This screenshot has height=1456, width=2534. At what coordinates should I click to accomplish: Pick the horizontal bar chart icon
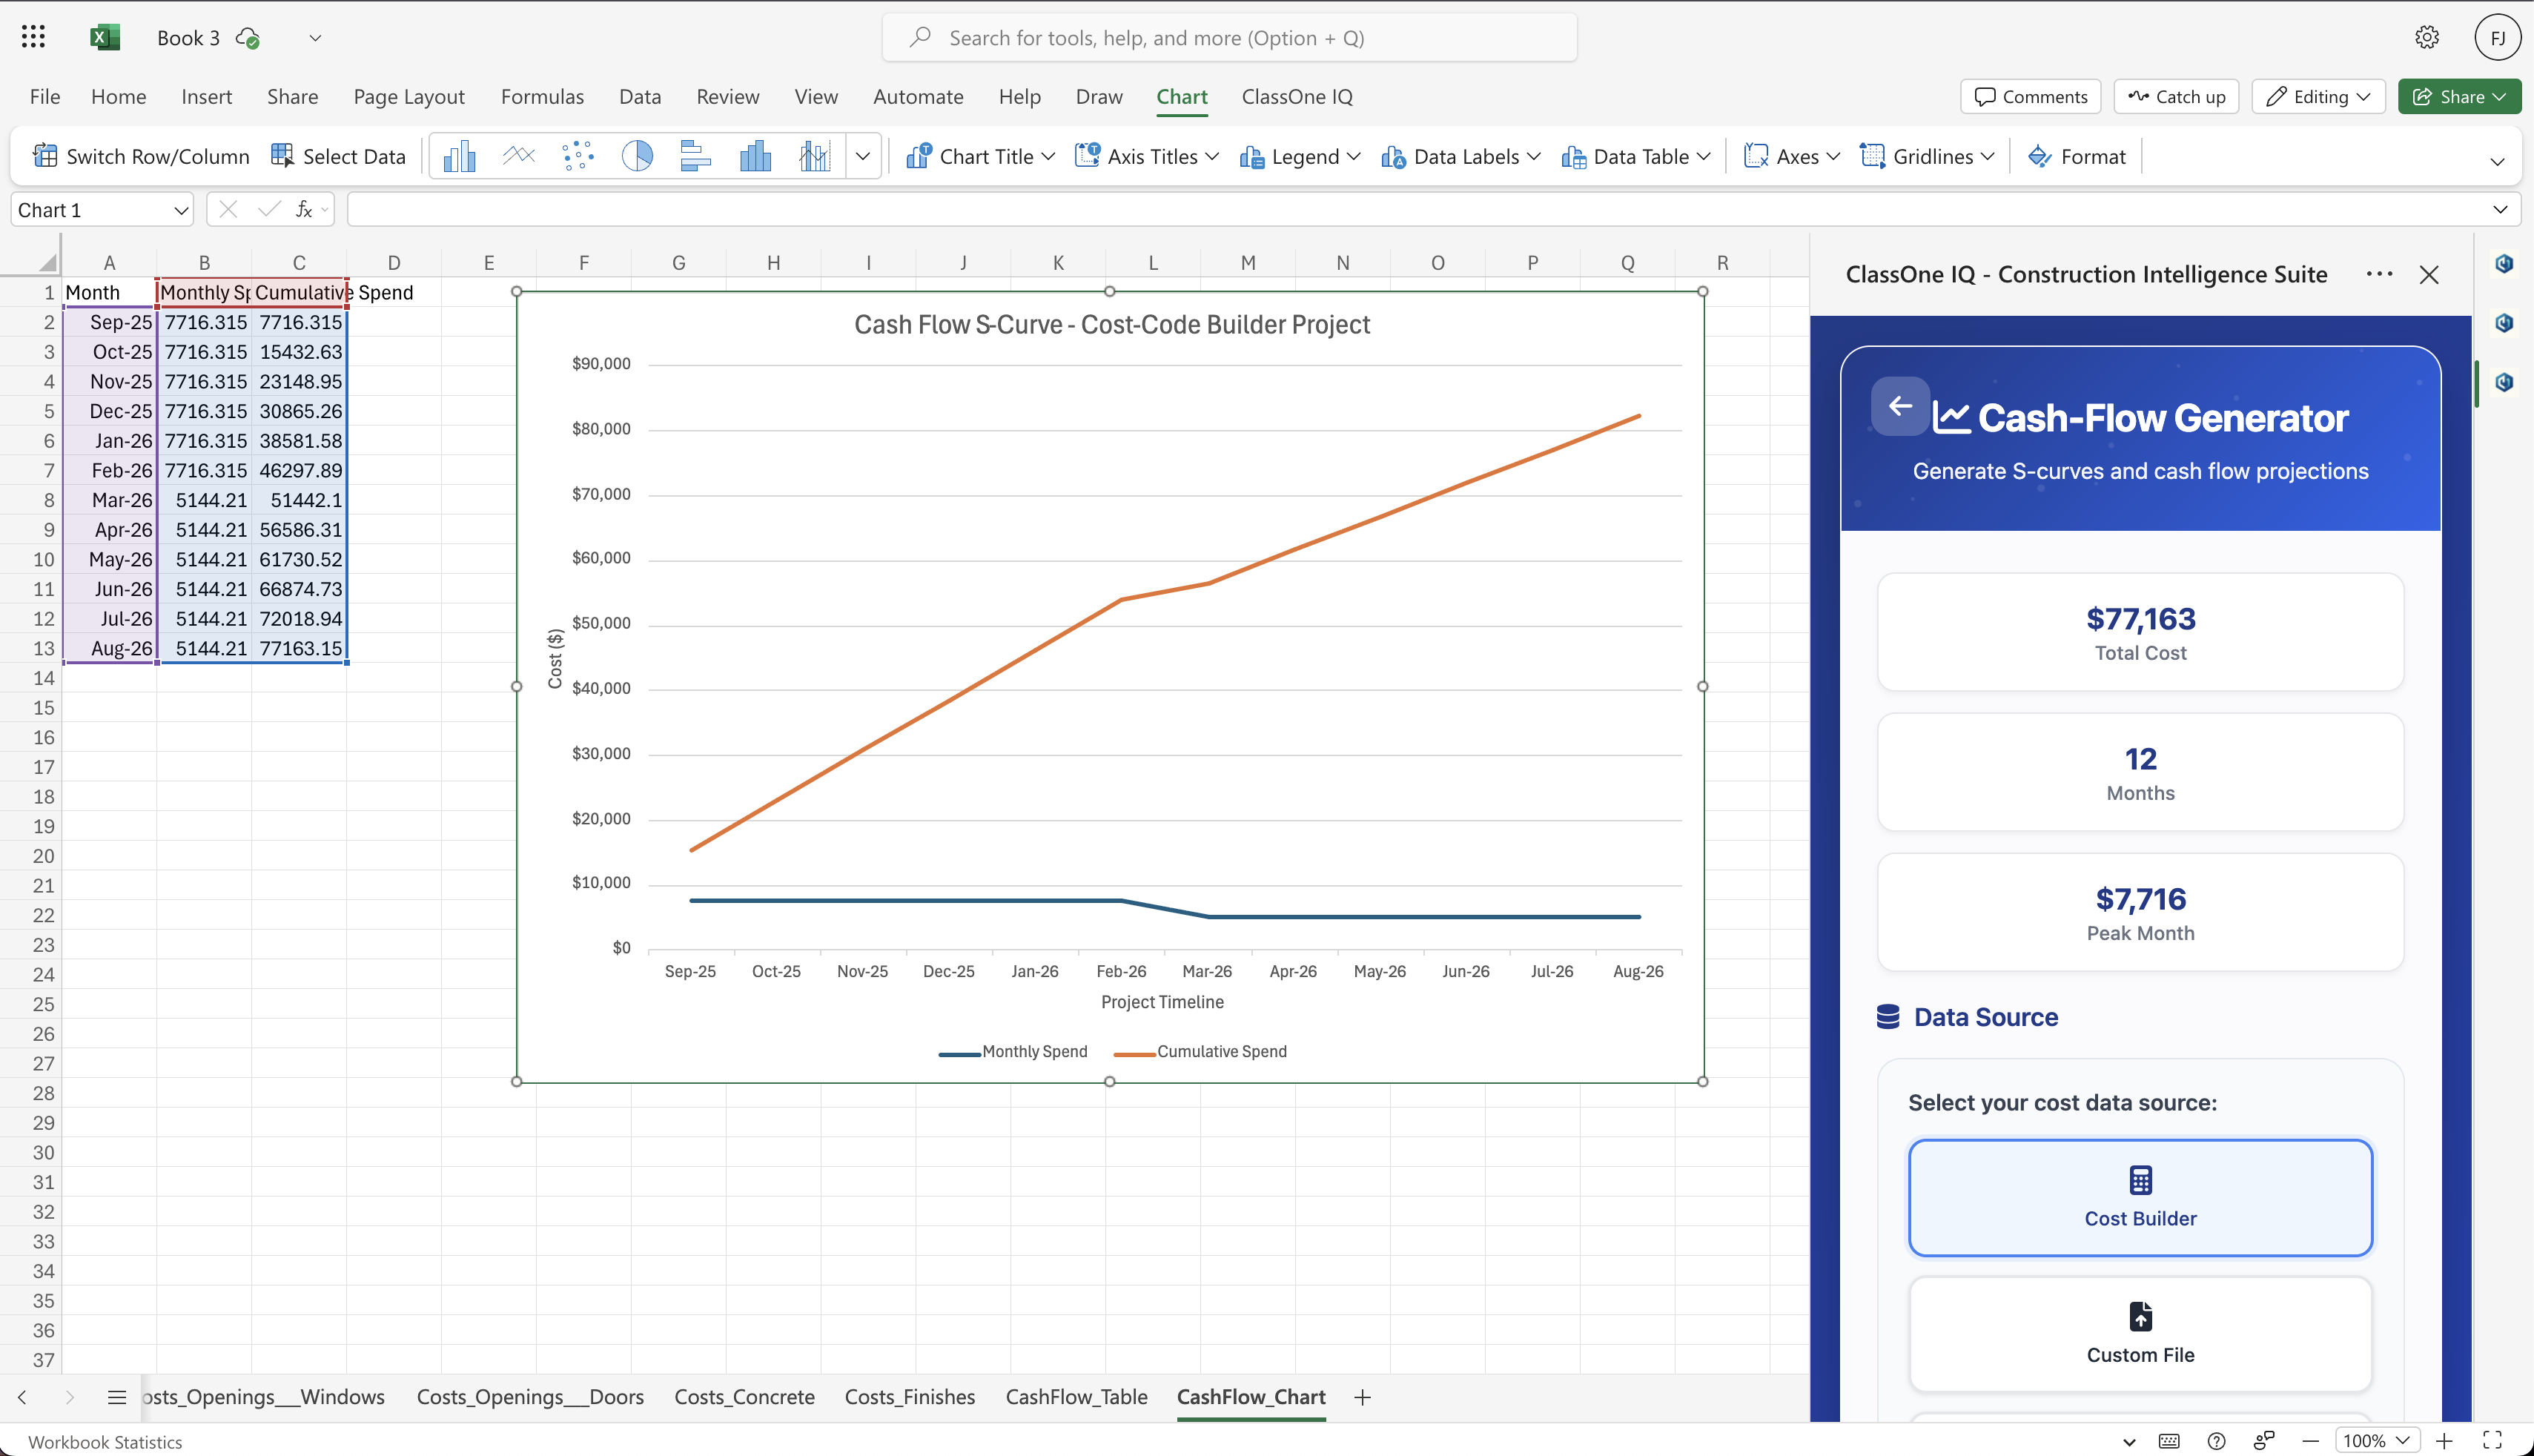(695, 156)
